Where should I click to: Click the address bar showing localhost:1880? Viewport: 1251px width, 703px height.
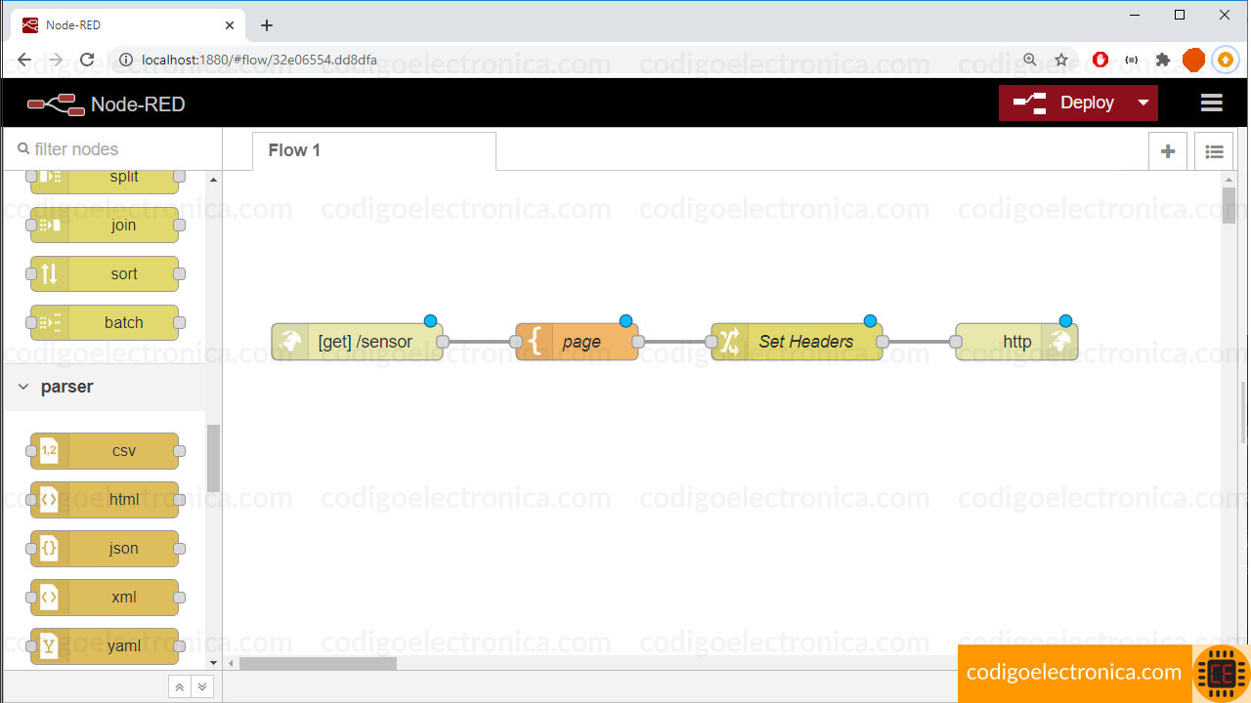259,60
